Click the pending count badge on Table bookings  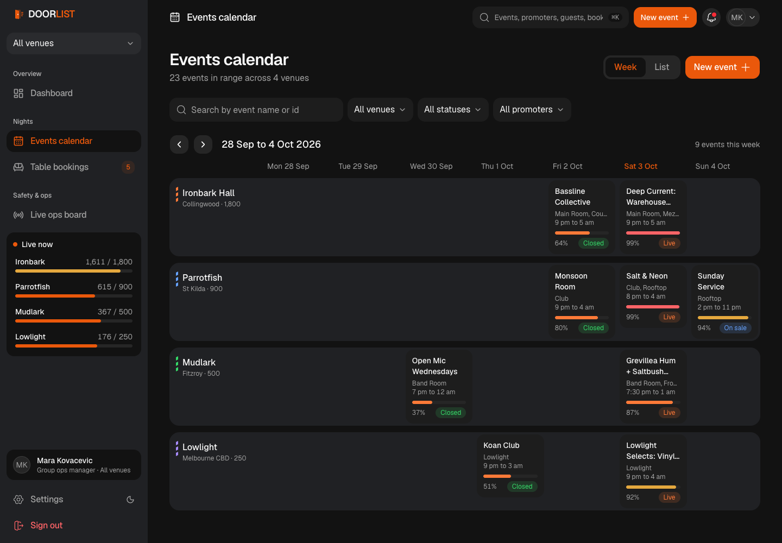[128, 167]
